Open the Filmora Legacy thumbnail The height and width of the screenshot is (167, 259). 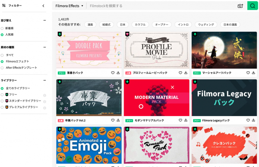[x=224, y=98]
